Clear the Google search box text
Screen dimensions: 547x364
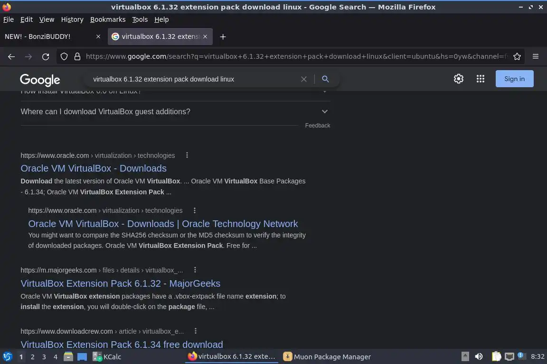click(304, 79)
